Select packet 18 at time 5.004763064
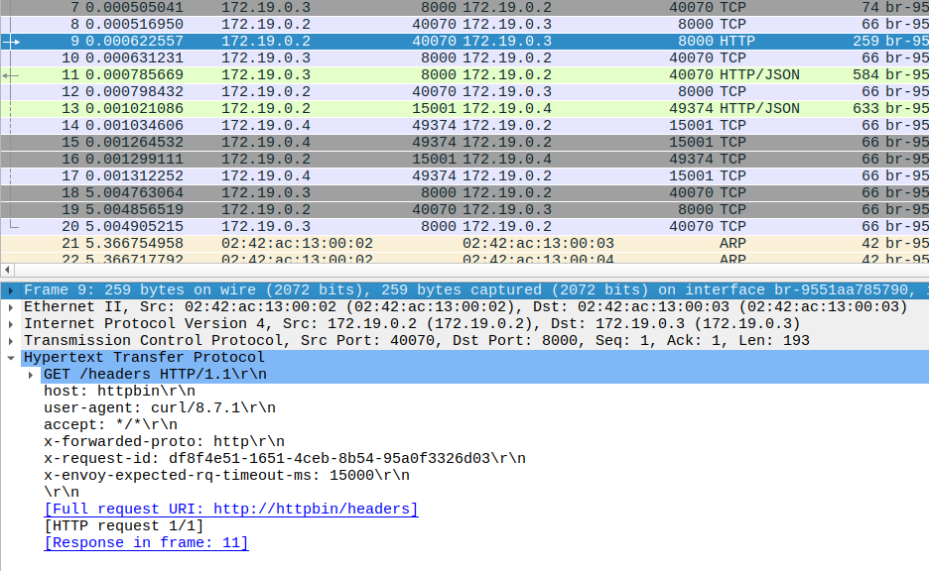The width and height of the screenshot is (929, 571). (464, 193)
